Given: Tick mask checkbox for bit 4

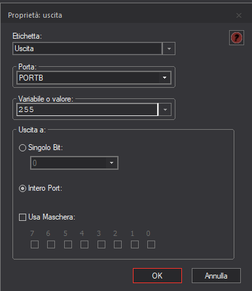Looking at the screenshot, I should coord(84,244).
